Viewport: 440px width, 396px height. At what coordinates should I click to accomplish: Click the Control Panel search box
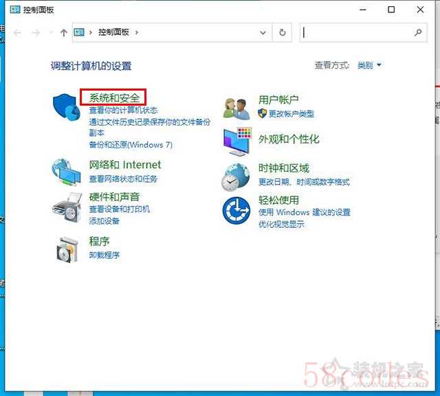357,32
